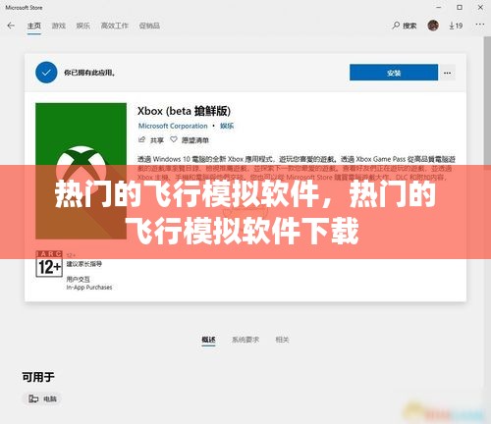Open the downloads indicator showing 19
The image size is (491, 424).
[456, 26]
